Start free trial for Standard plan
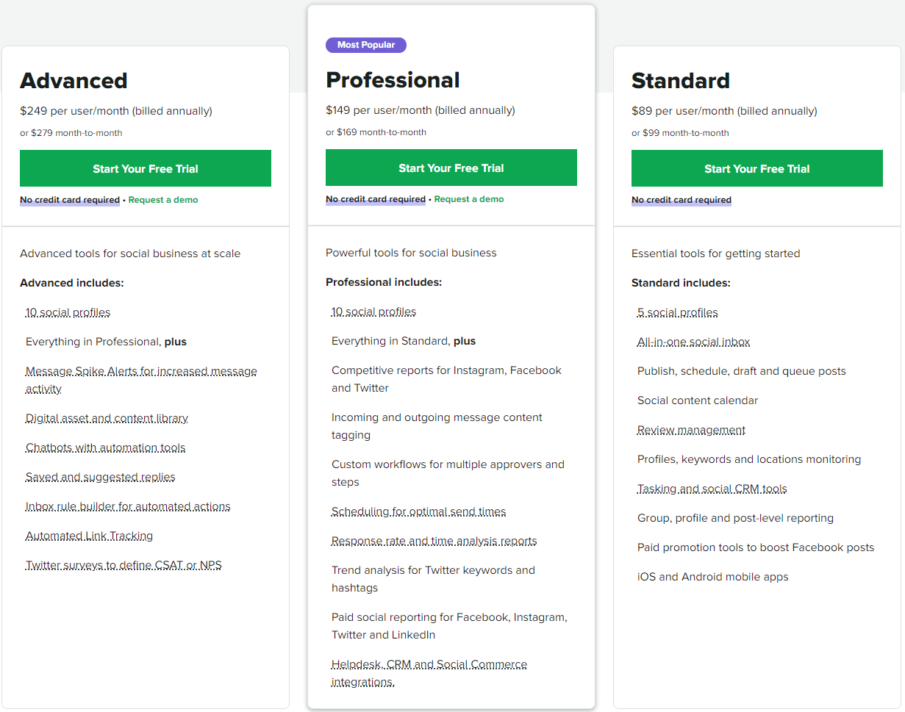 click(757, 168)
